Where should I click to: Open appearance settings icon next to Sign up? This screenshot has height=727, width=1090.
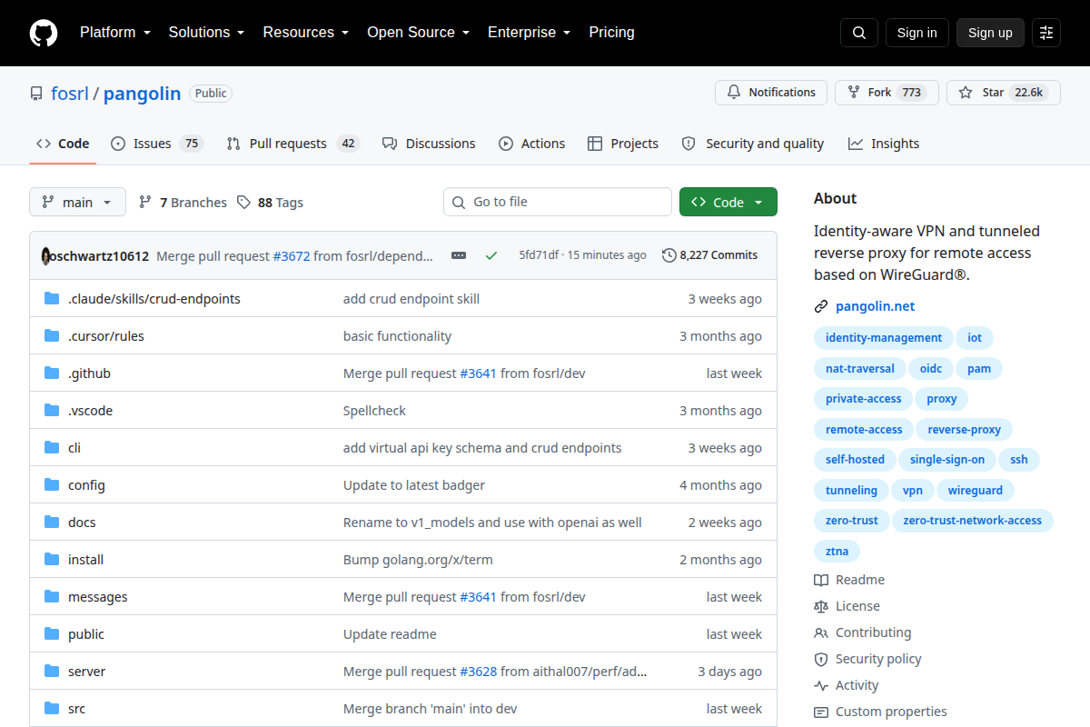click(1046, 33)
